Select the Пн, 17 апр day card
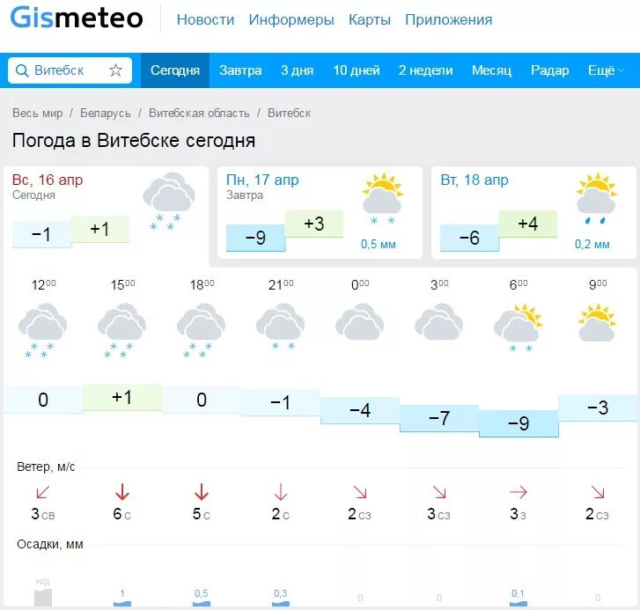The image size is (640, 610). click(320, 213)
